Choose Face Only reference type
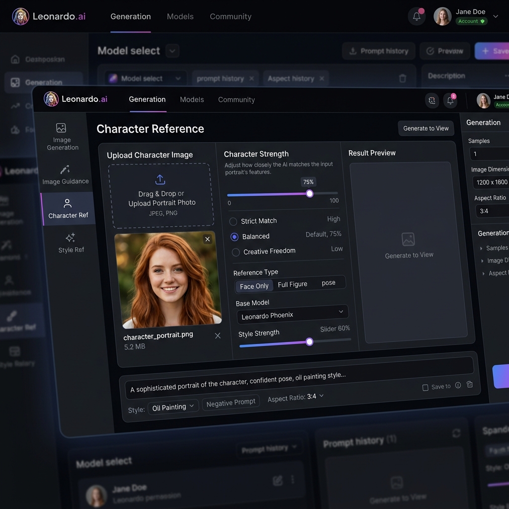509x509 pixels. [254, 286]
